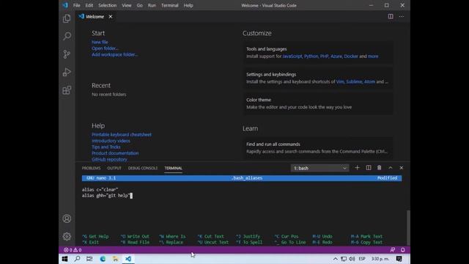Split the terminal panel
The image size is (469, 264).
click(x=369, y=168)
